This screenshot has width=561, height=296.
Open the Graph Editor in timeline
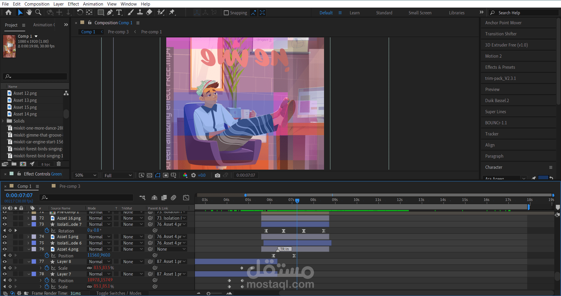[x=186, y=198]
